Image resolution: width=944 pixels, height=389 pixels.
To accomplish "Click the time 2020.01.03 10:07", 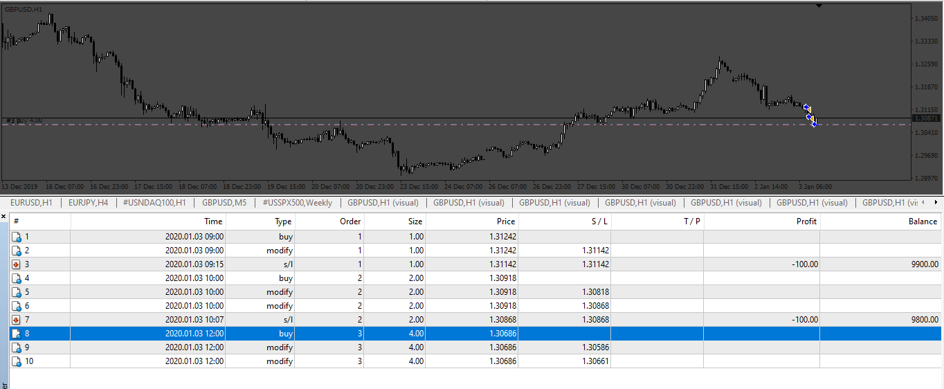I will tap(194, 320).
